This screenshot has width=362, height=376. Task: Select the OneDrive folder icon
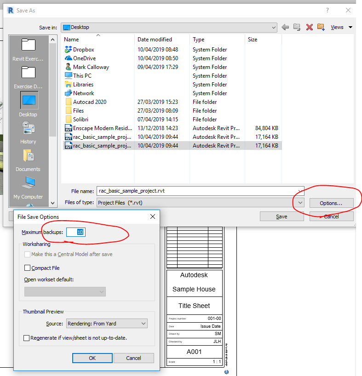(69, 58)
